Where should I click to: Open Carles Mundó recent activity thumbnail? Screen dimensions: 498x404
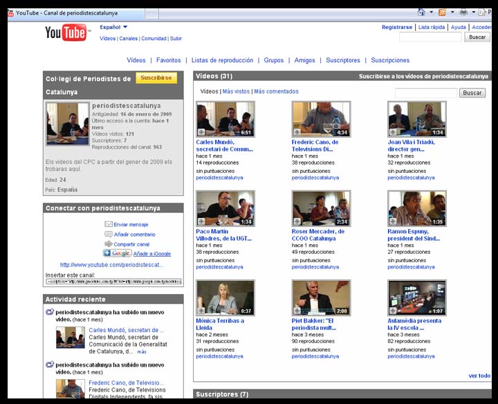click(x=71, y=338)
